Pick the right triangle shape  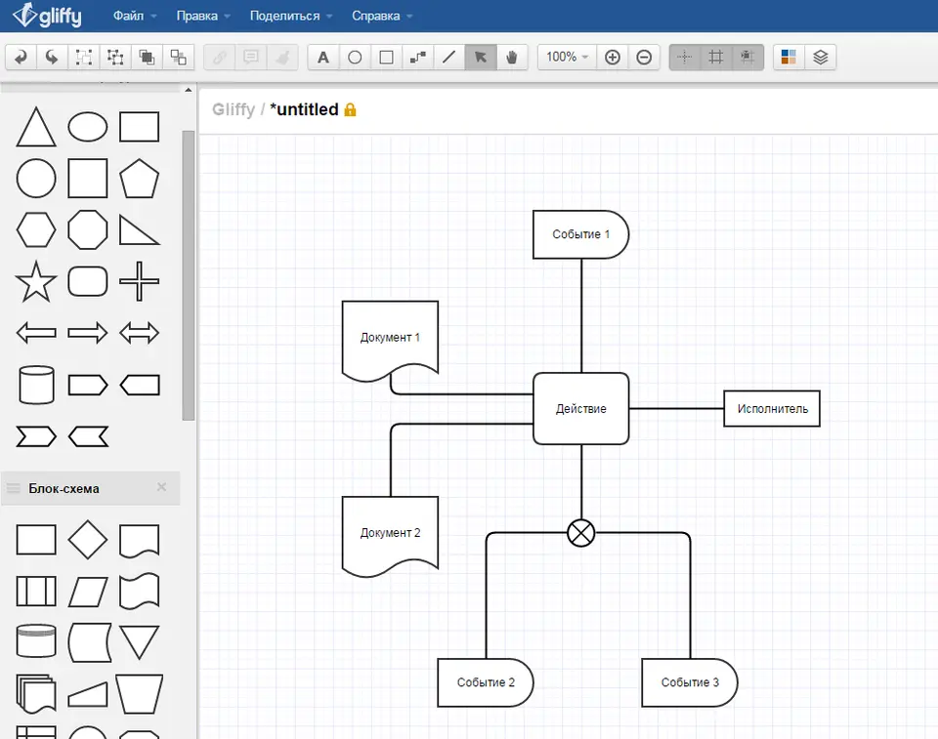tap(140, 230)
